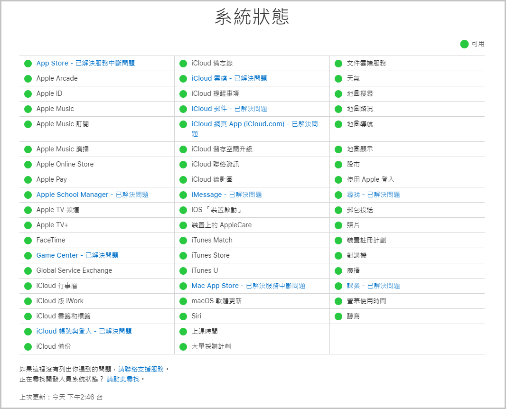
Task: Open iCloud 帳號與登入 resolved issue link
Action: (x=84, y=331)
